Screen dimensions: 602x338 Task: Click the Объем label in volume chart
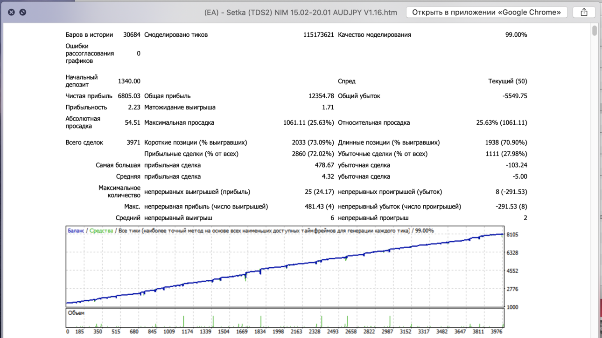pos(76,313)
